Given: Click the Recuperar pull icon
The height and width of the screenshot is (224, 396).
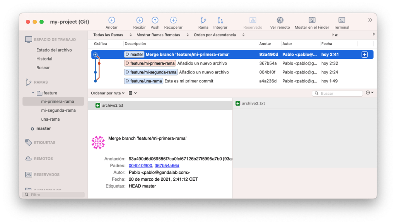Looking at the screenshot, I should [173, 20].
